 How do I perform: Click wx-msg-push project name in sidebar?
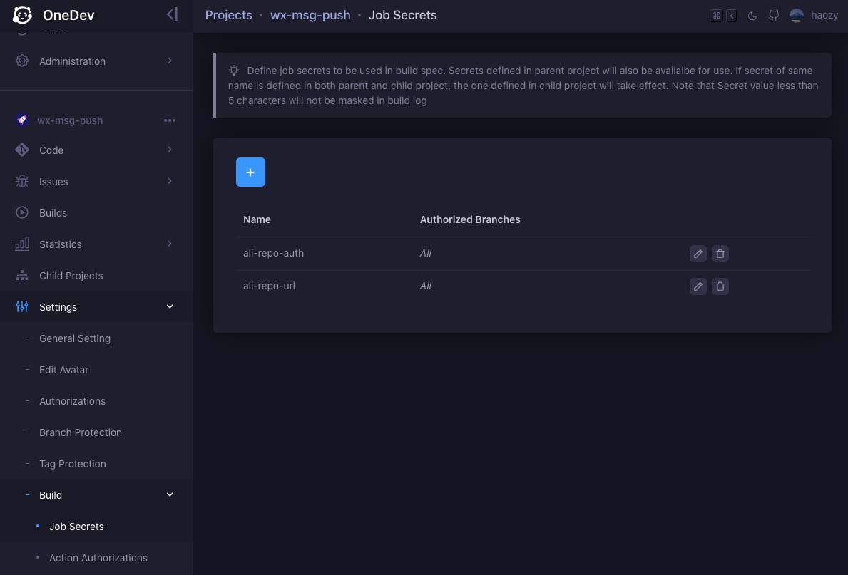click(70, 120)
